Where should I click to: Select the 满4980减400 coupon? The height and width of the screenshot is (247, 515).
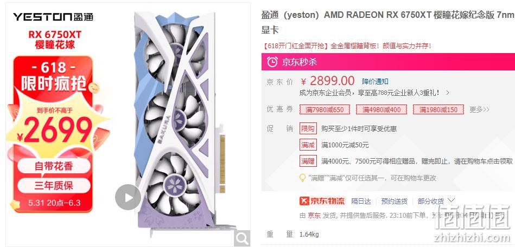382,109
